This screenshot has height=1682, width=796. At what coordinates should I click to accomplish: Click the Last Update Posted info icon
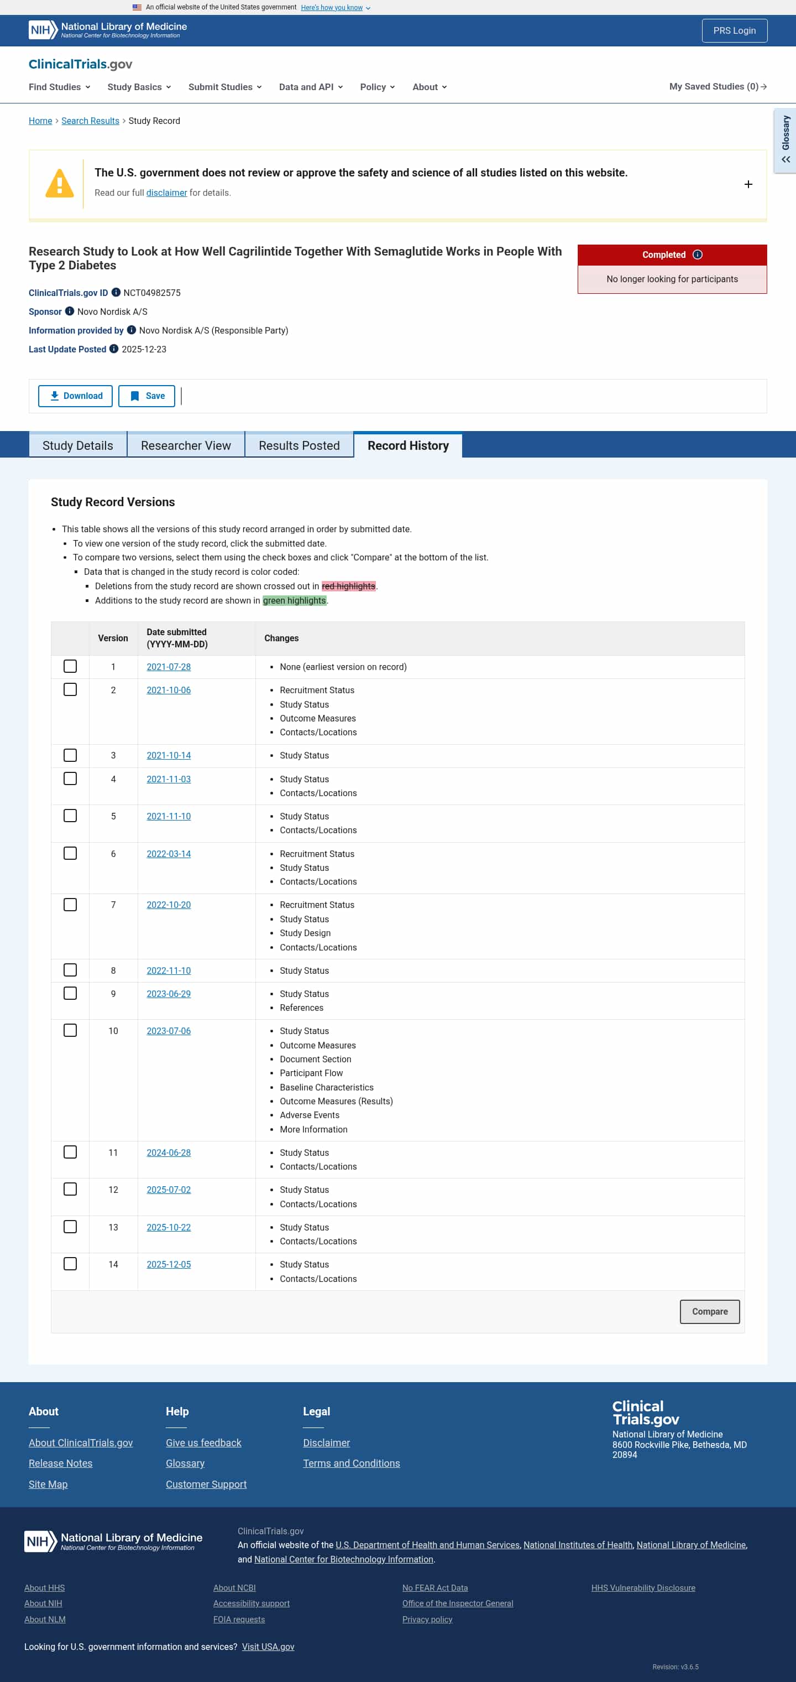click(x=114, y=349)
